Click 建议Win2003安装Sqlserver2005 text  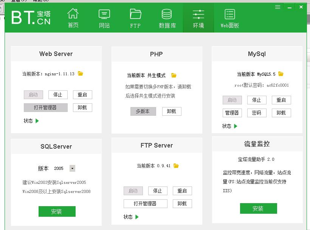coord(54,182)
